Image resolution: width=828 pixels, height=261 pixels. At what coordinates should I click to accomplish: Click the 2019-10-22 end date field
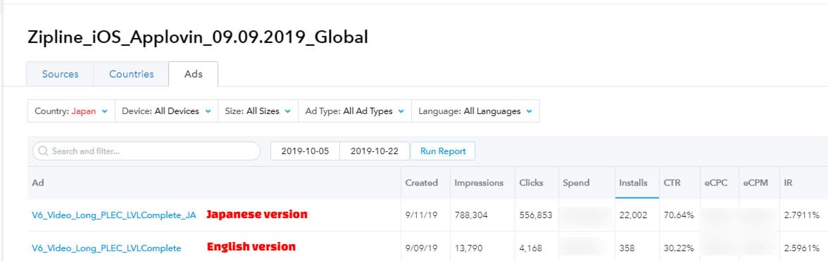(375, 151)
